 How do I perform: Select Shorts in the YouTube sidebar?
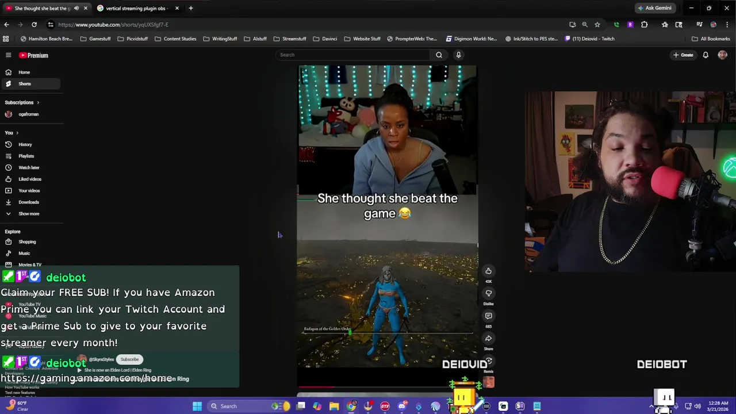click(x=30, y=84)
